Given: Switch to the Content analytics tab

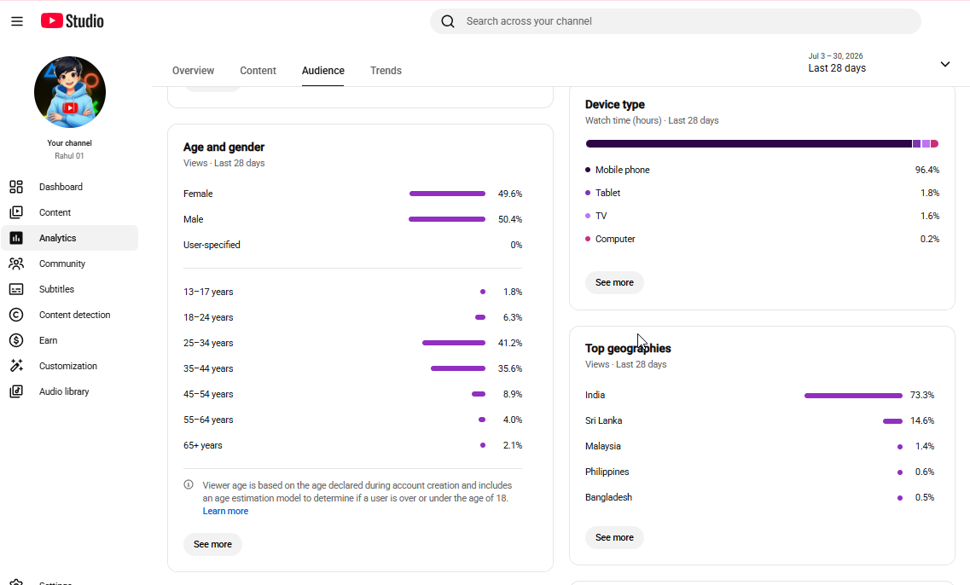Looking at the screenshot, I should 258,71.
